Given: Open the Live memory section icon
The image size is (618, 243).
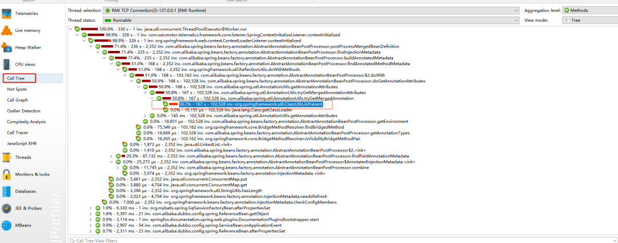Looking at the screenshot, I should point(7,30).
